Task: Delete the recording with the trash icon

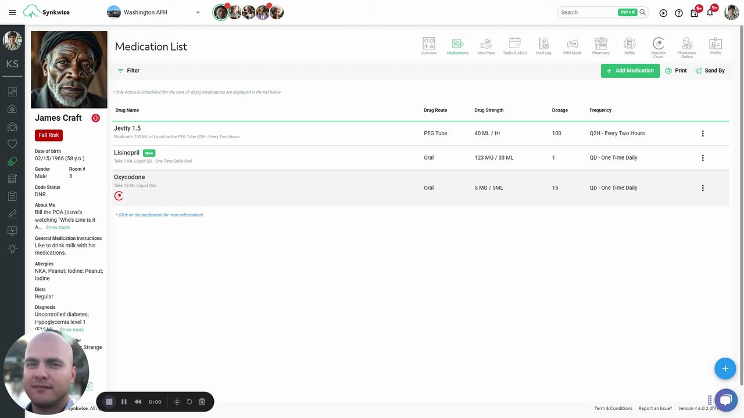Action: (202, 402)
